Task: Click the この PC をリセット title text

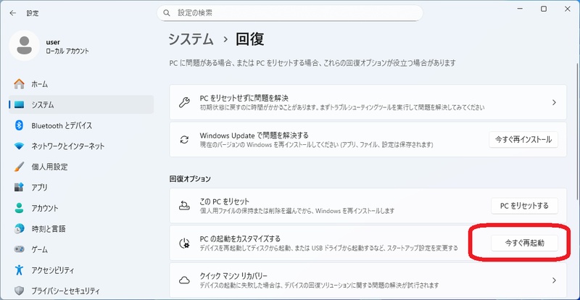Action: click(x=225, y=201)
